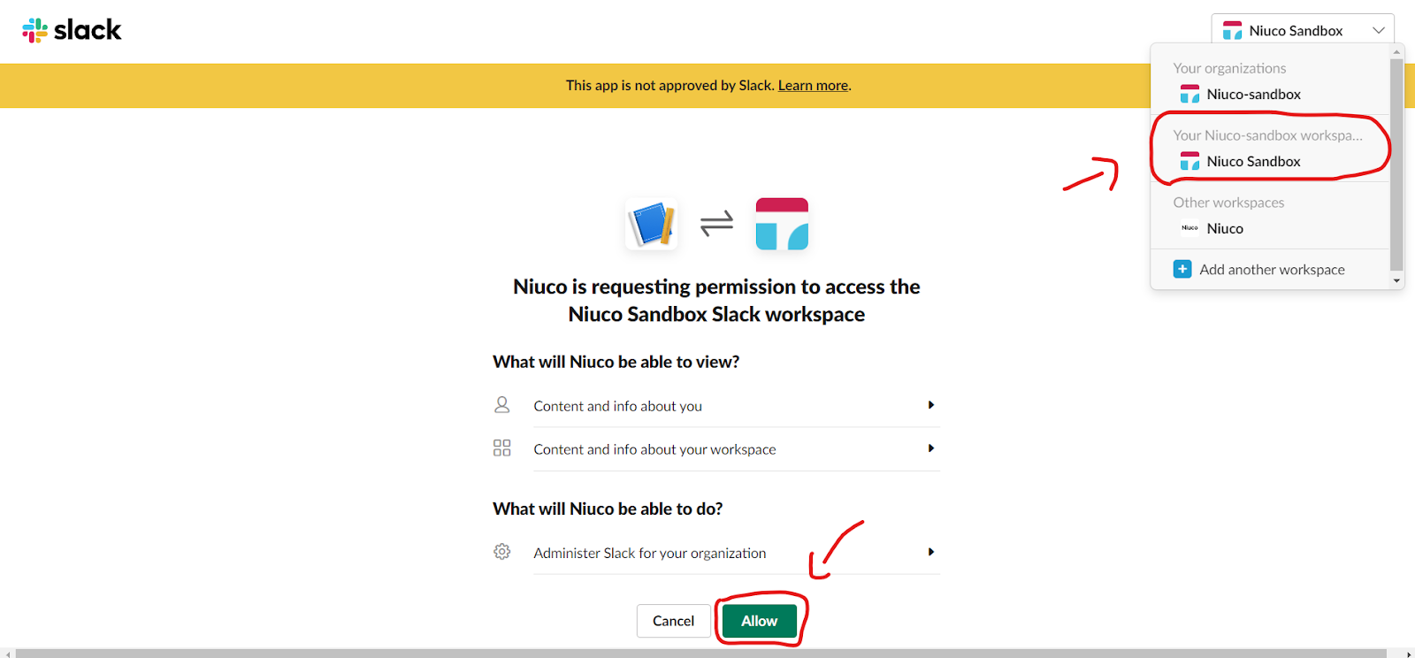Select the Niuco workspace under Other workspaces
Screen dimensions: 1415x658
pyautogui.click(x=1225, y=228)
